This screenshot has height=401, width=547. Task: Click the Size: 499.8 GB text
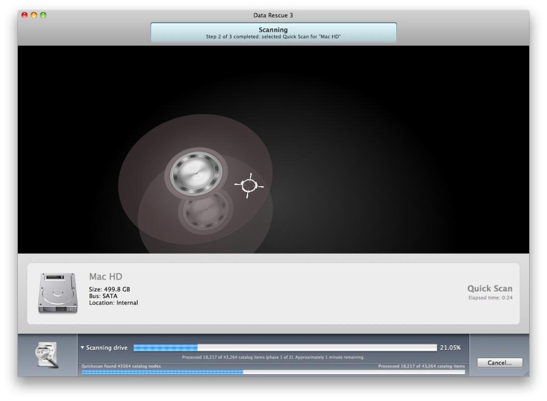pos(110,289)
